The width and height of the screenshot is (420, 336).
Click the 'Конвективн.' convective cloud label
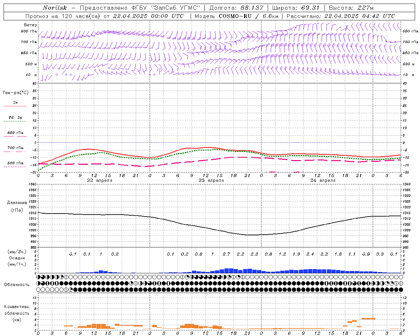17,307
